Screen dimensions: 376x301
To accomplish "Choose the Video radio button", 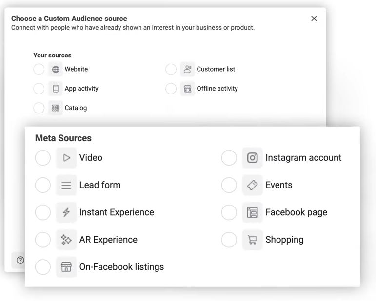I will (x=43, y=158).
